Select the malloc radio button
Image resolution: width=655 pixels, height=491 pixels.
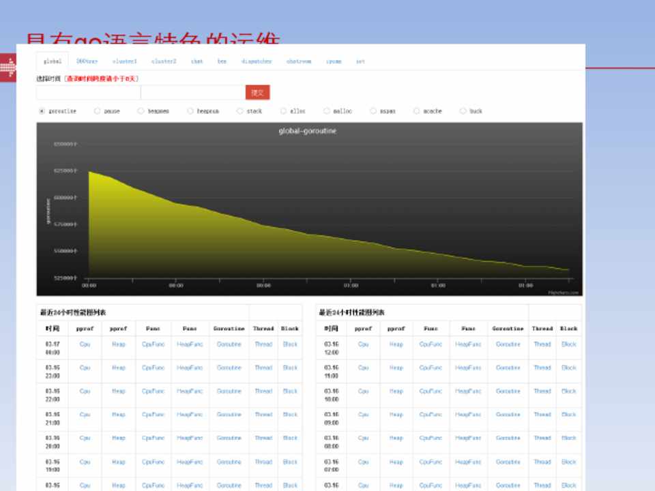tap(327, 111)
